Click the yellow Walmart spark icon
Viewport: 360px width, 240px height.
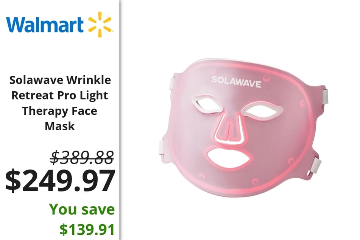(100, 24)
